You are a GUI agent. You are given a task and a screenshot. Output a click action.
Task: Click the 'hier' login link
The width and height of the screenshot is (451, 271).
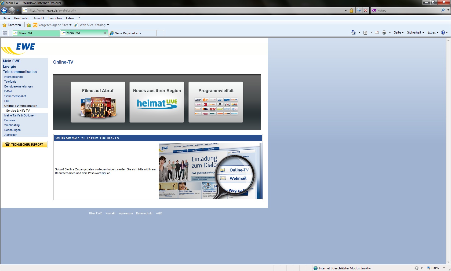click(104, 173)
